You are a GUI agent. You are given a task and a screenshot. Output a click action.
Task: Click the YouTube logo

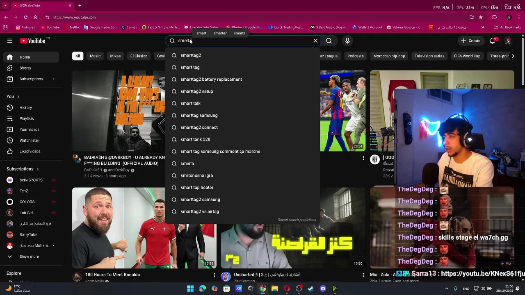click(32, 41)
